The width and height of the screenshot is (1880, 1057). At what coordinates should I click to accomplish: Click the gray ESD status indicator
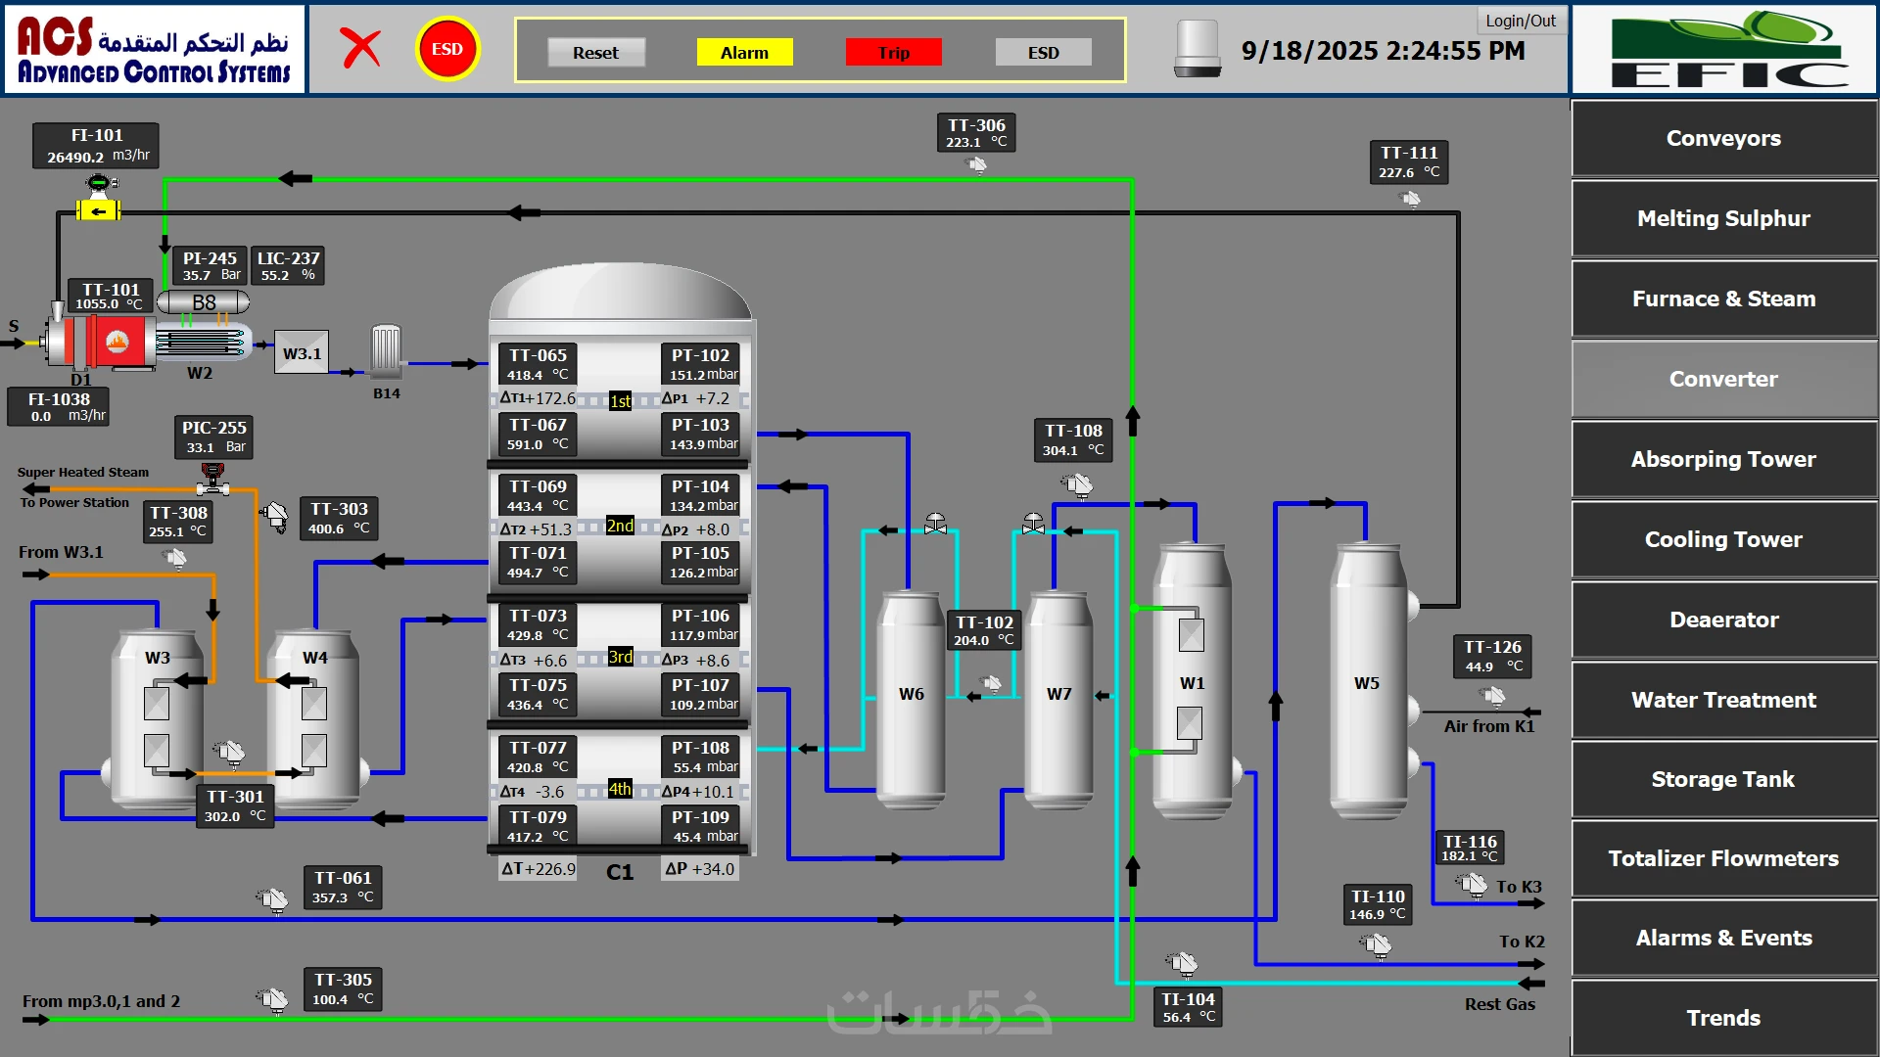(1043, 53)
